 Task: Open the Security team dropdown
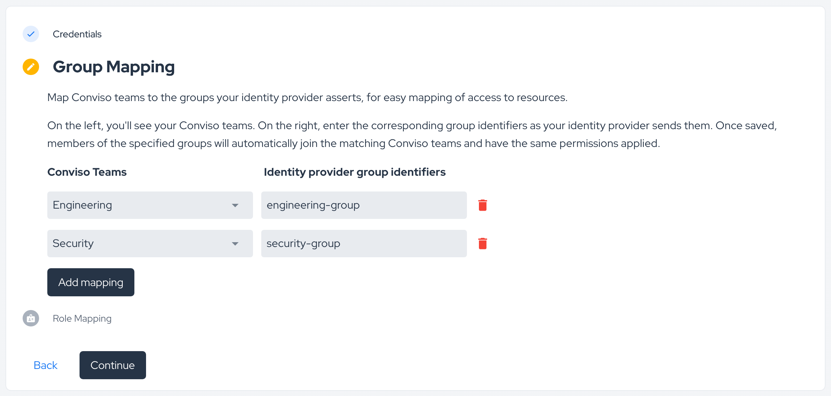(150, 244)
